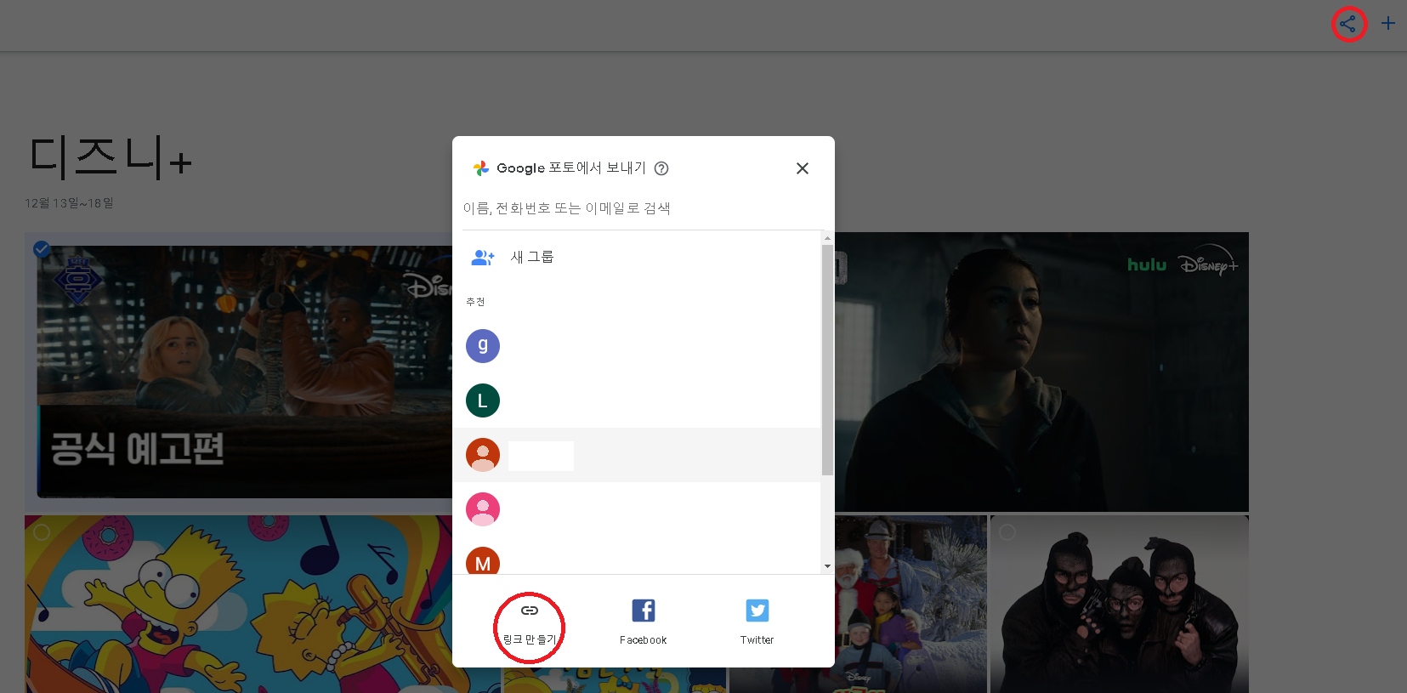The image size is (1407, 693).
Task: Select the Simpsons photo checkbox circle
Action: (x=42, y=531)
